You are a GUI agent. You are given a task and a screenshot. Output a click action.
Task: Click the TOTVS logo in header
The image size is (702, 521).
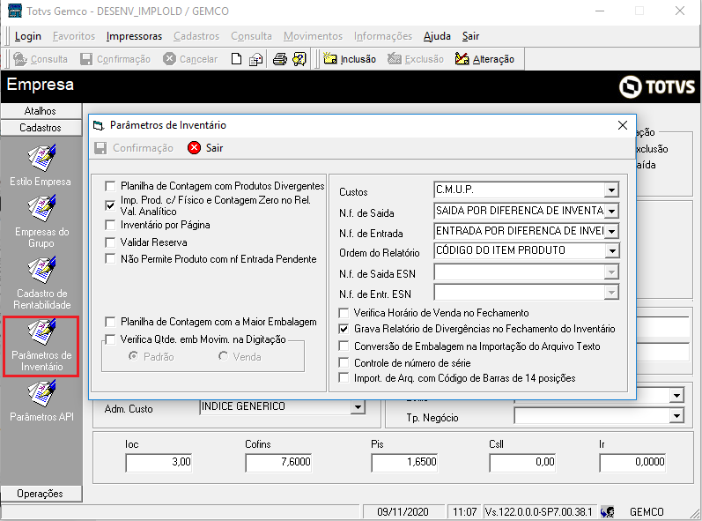pos(657,86)
